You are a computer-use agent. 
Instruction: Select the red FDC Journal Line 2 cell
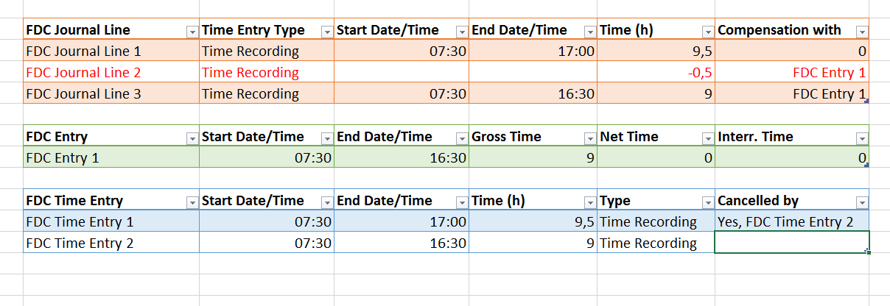[111, 72]
